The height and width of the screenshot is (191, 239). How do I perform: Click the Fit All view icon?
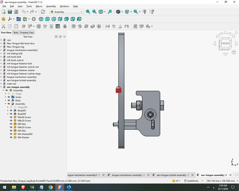coord(88,12)
